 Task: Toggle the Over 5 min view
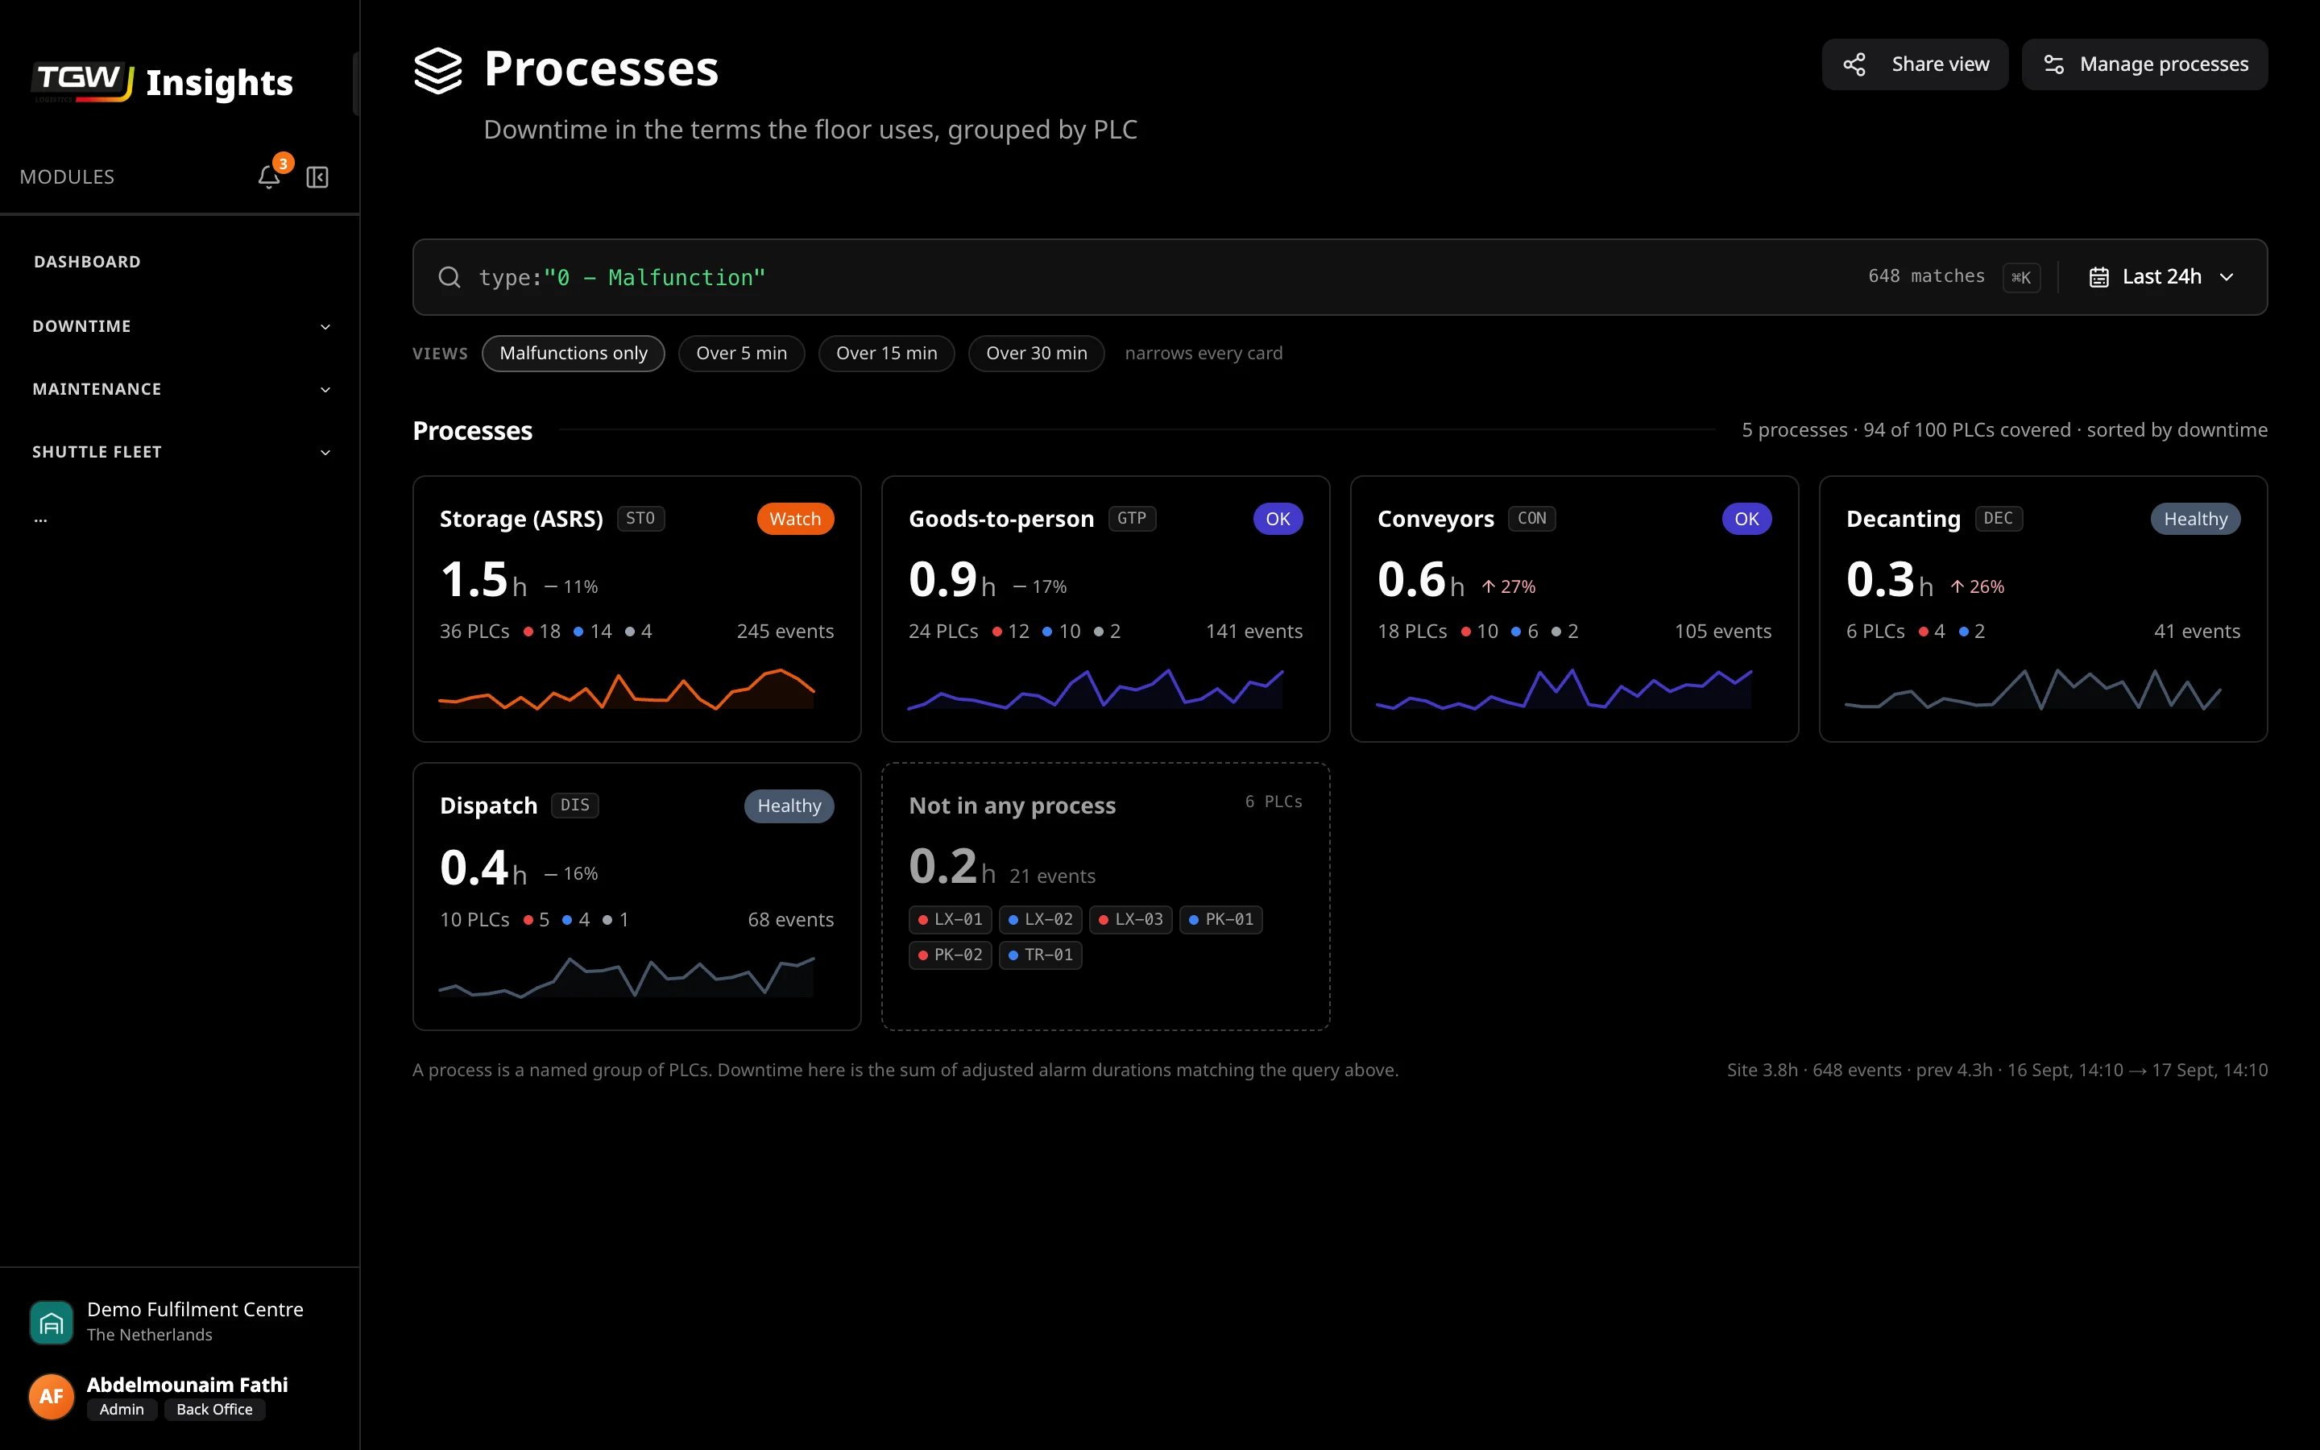(x=741, y=353)
